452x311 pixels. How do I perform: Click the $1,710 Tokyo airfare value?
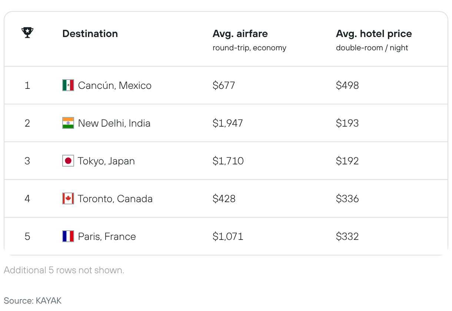pyautogui.click(x=228, y=161)
